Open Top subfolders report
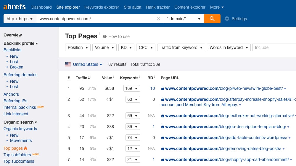The image size is (296, 166). 17,155
